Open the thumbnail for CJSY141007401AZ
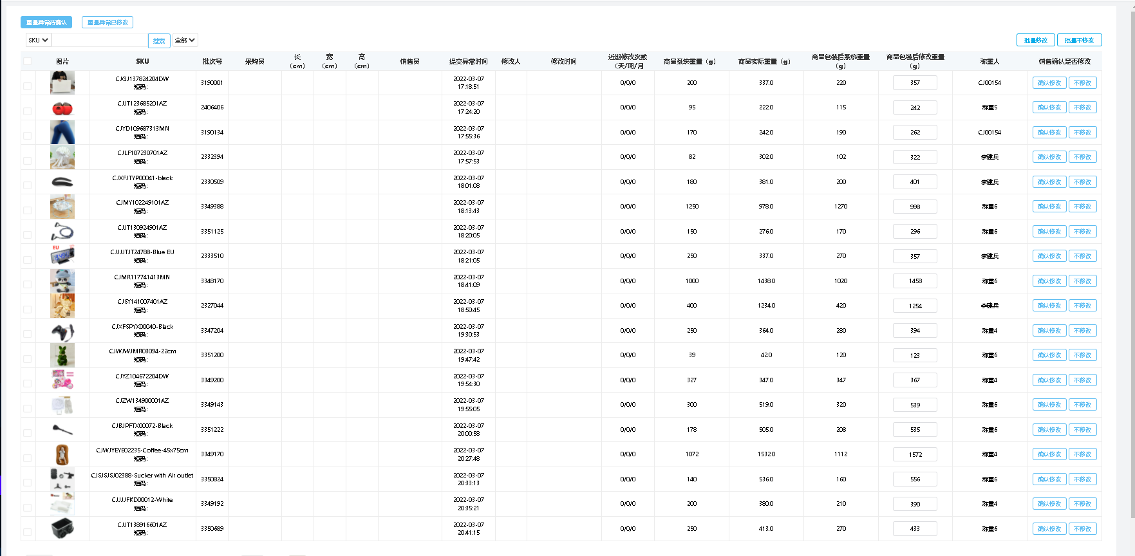 62,306
